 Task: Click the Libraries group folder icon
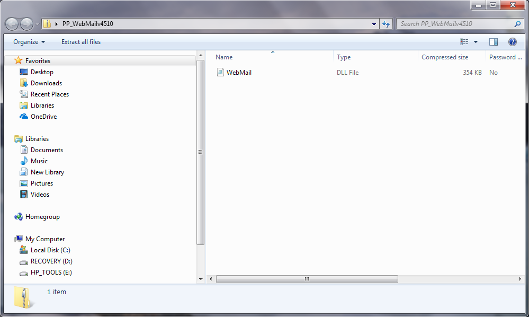pyautogui.click(x=18, y=139)
